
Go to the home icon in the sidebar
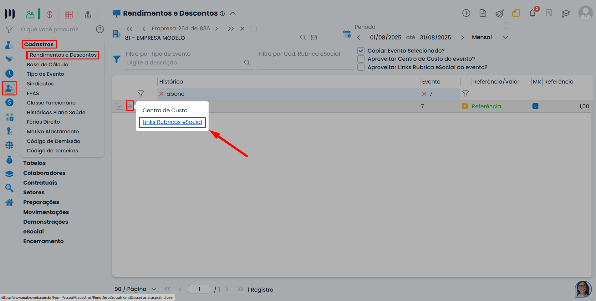[x=9, y=202]
